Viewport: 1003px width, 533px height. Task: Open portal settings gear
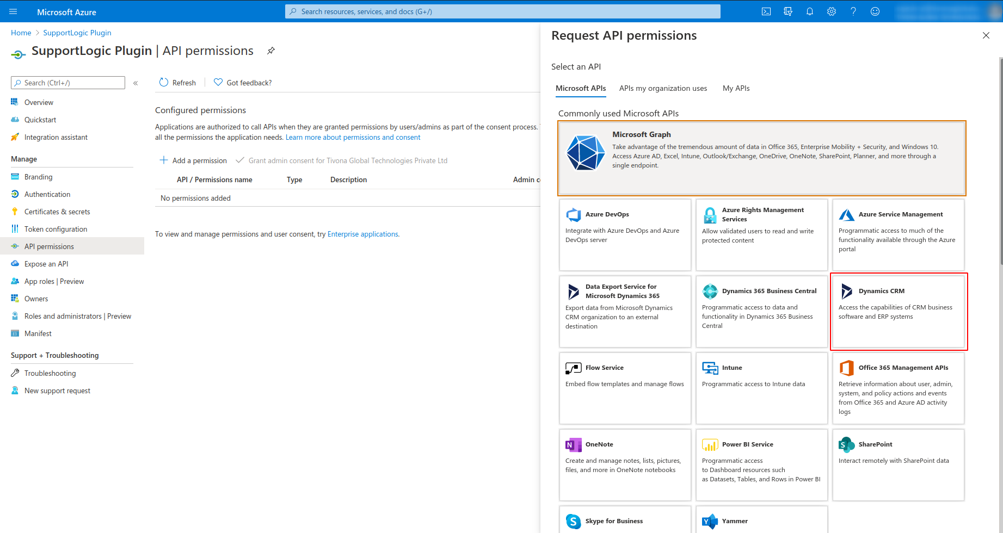coord(832,11)
